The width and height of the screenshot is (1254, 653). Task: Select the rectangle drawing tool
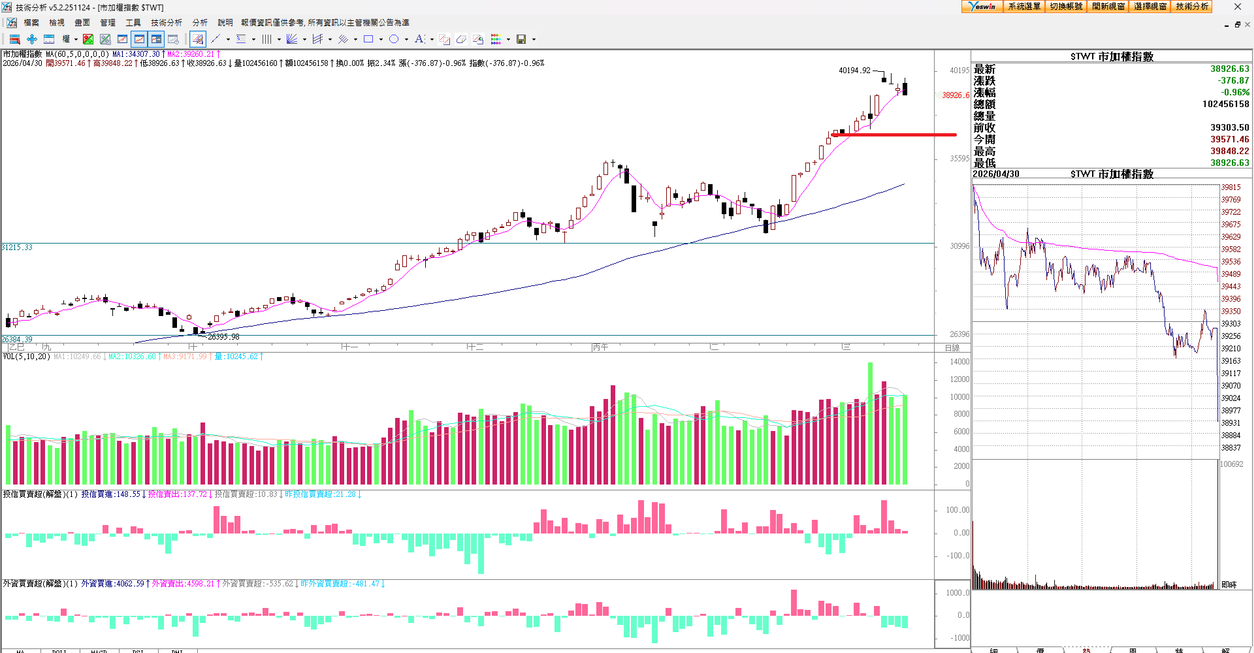pyautogui.click(x=368, y=39)
